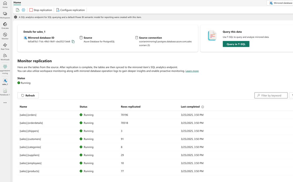Open the settings gear in toolbar
Viewport: 293px width, 182px height.
coord(23,10)
